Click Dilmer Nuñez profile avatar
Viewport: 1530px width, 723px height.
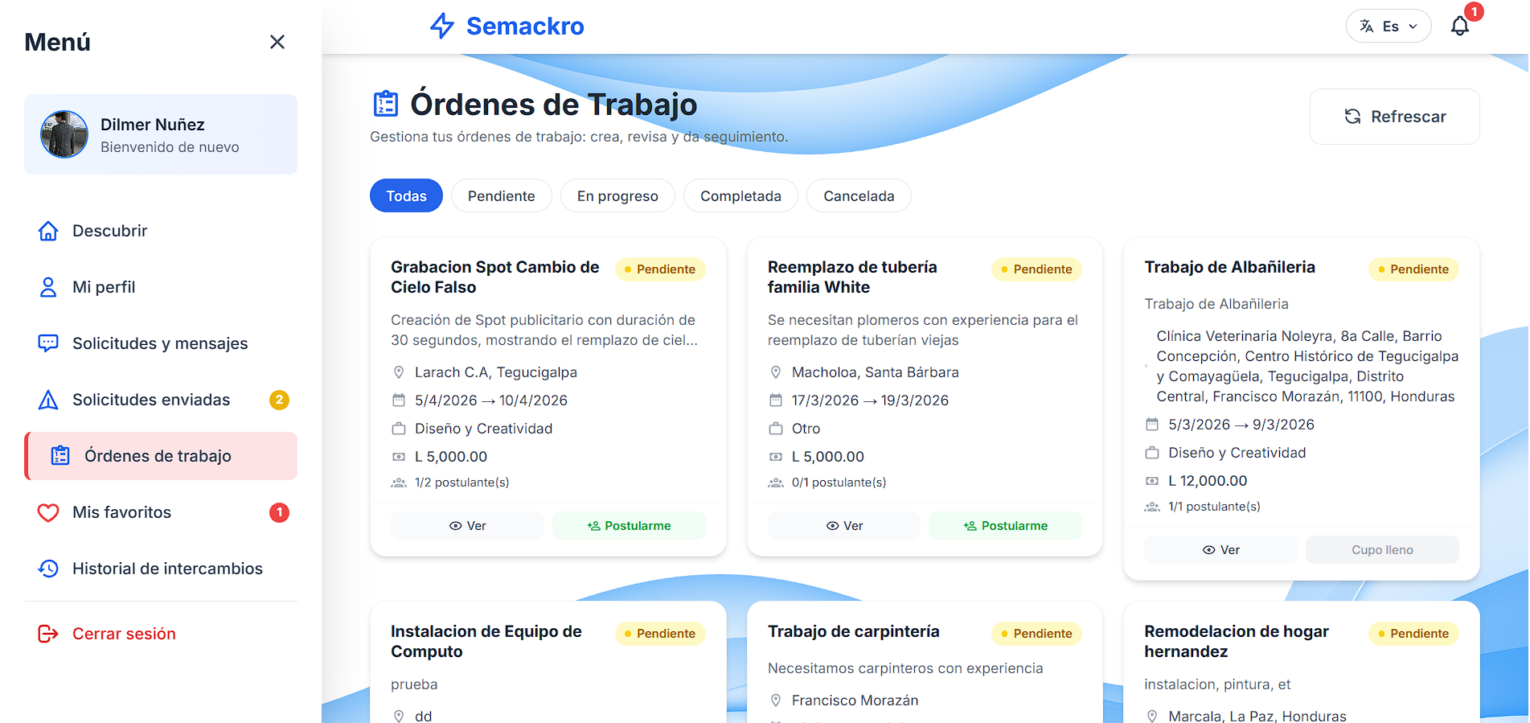click(64, 134)
